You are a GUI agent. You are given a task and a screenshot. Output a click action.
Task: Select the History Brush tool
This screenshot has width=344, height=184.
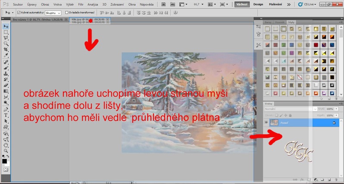click(x=6, y=79)
